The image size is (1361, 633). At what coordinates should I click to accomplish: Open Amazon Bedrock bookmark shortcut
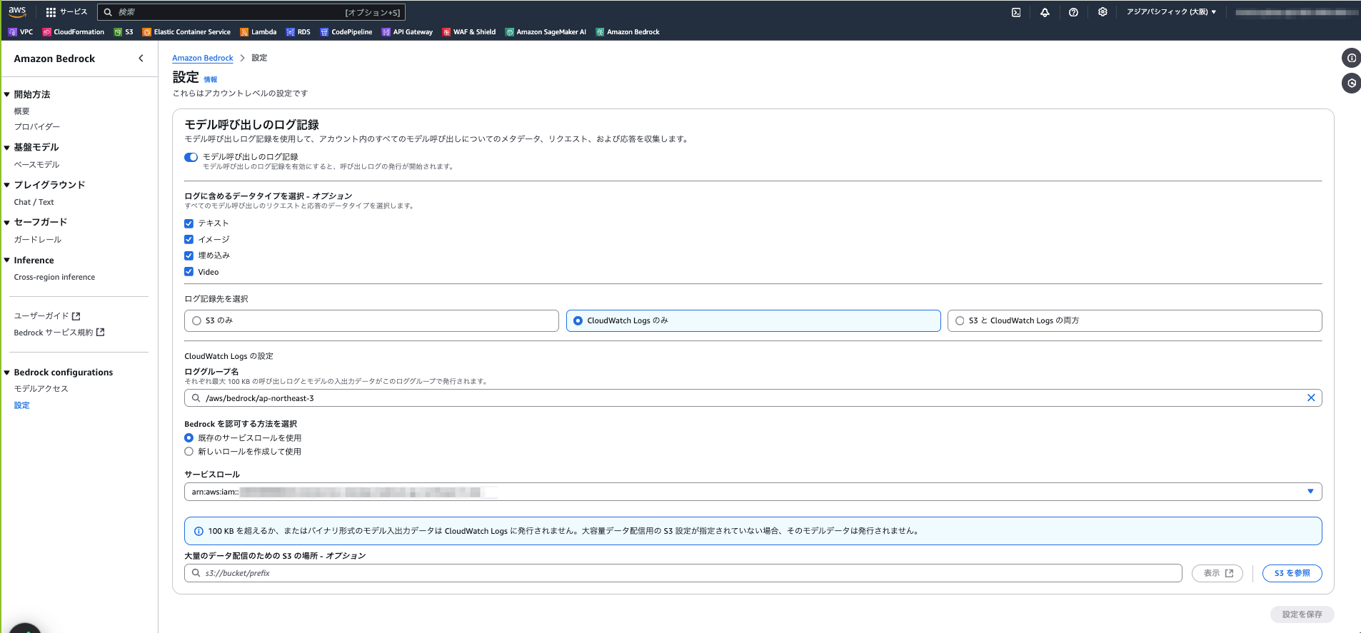click(x=628, y=32)
